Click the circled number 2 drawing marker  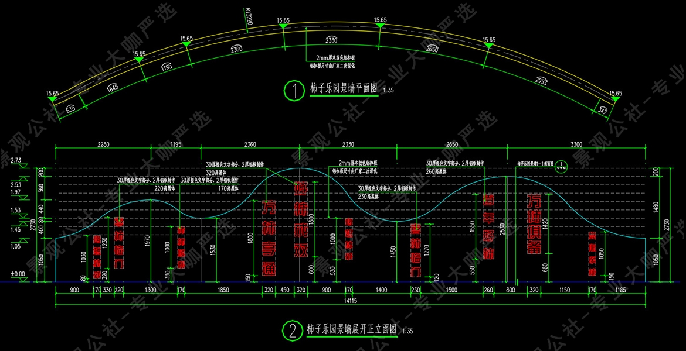(290, 331)
